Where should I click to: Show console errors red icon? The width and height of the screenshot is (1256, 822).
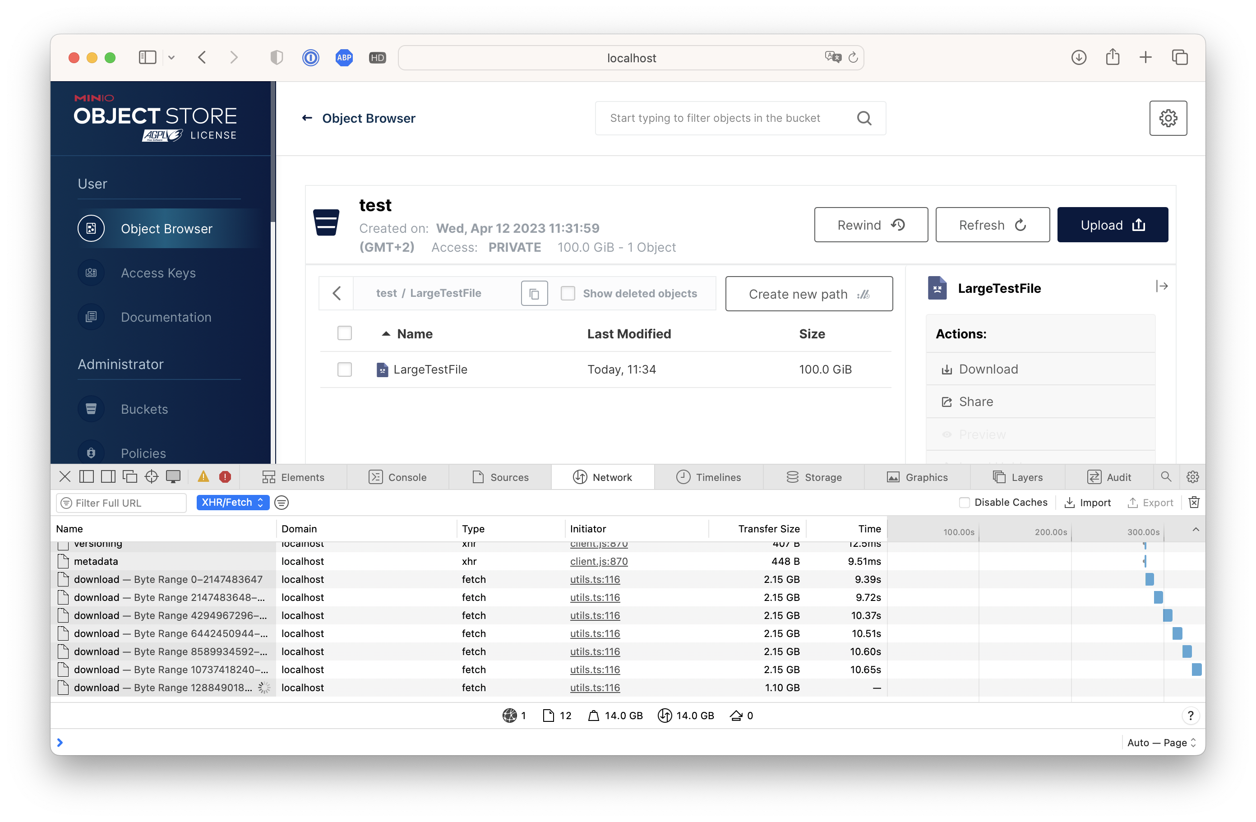click(225, 477)
